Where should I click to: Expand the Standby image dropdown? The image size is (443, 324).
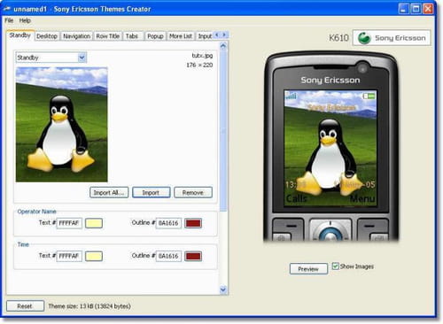point(82,58)
